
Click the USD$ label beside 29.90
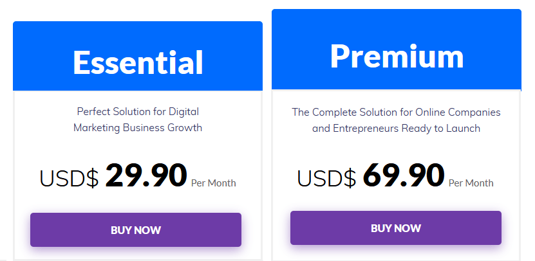pos(70,178)
